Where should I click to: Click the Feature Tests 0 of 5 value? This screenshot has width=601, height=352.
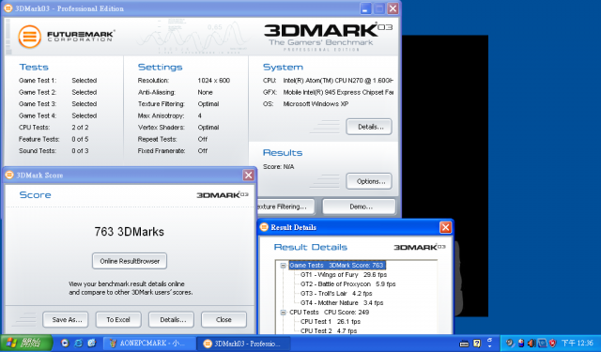(80, 139)
